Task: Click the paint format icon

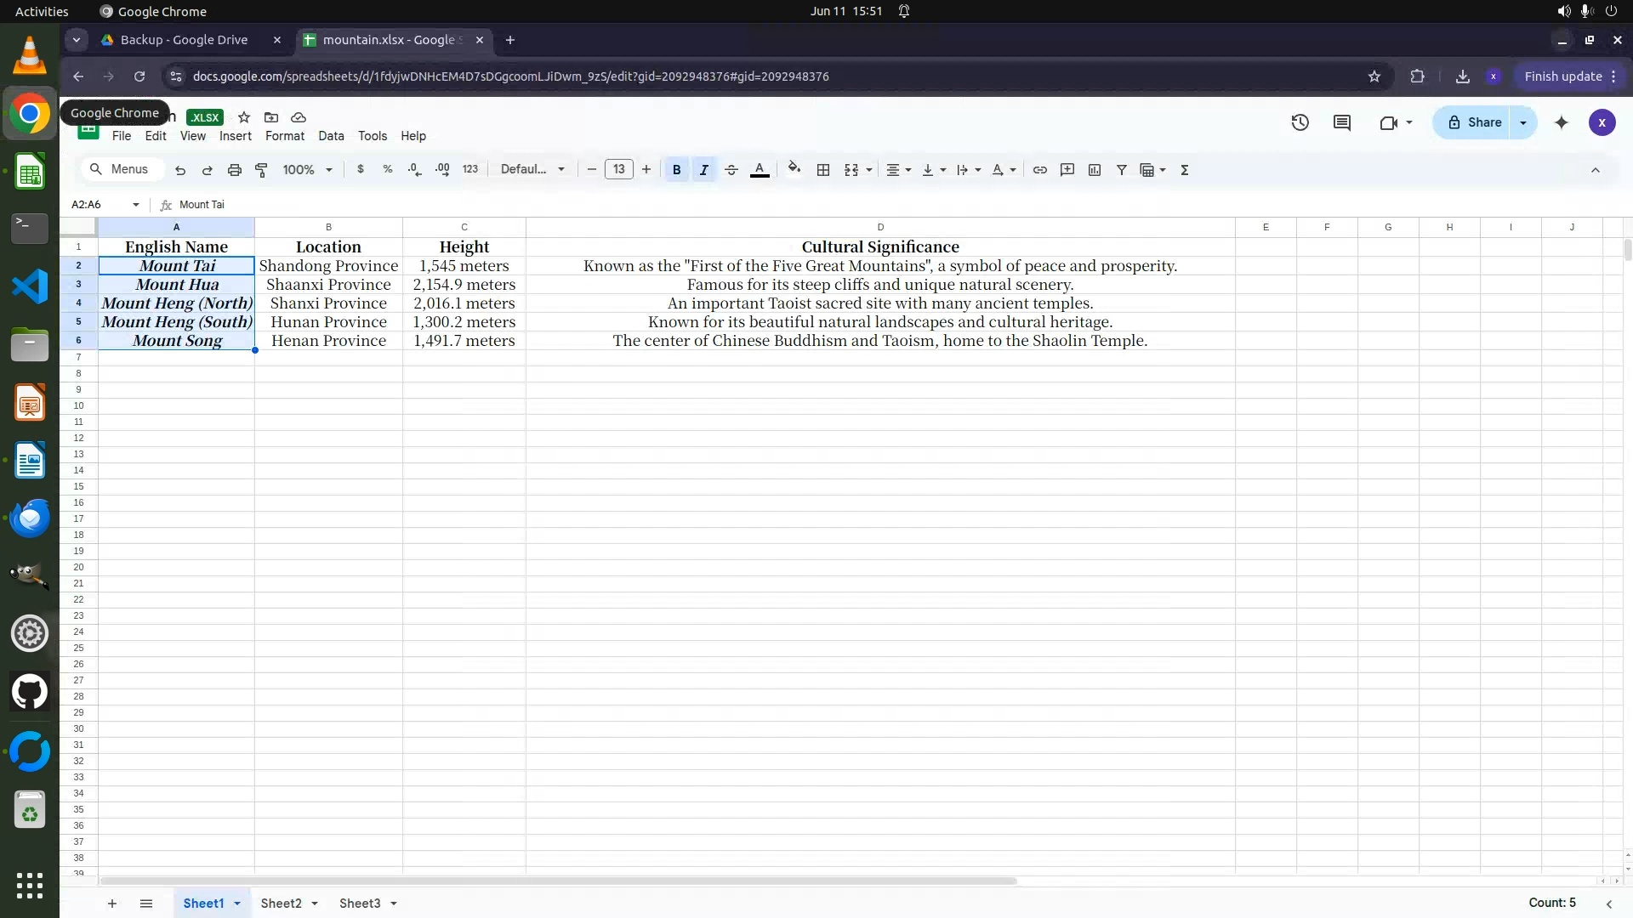Action: click(262, 170)
